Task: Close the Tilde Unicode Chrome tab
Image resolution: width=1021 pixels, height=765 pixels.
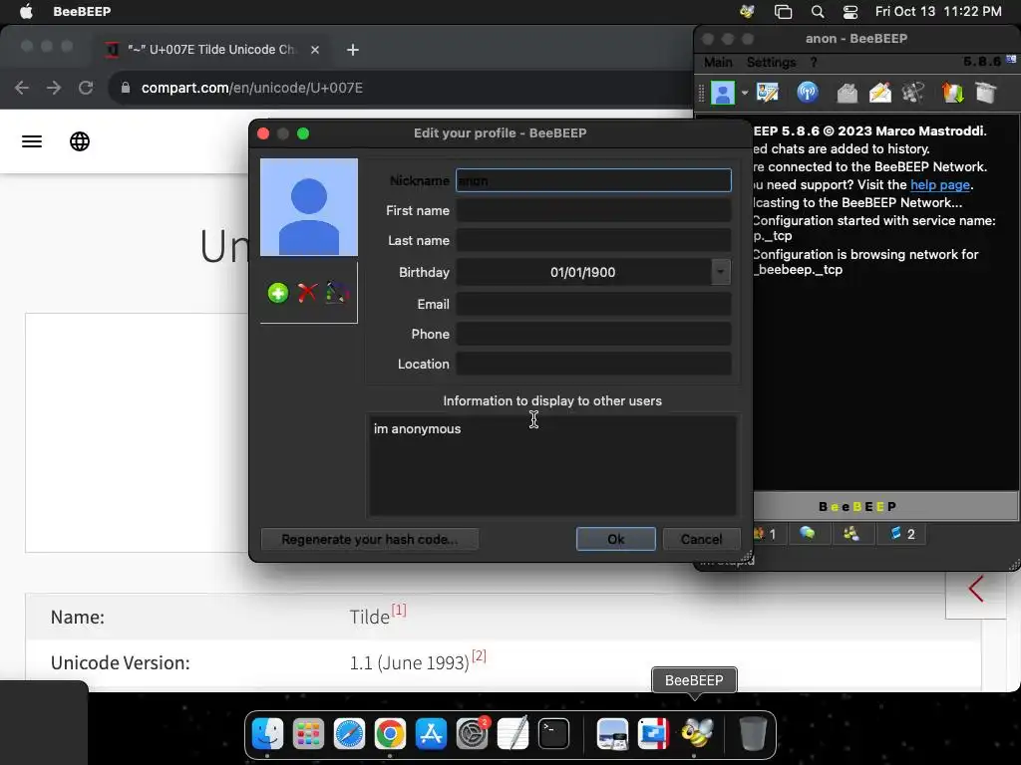Action: (315, 50)
